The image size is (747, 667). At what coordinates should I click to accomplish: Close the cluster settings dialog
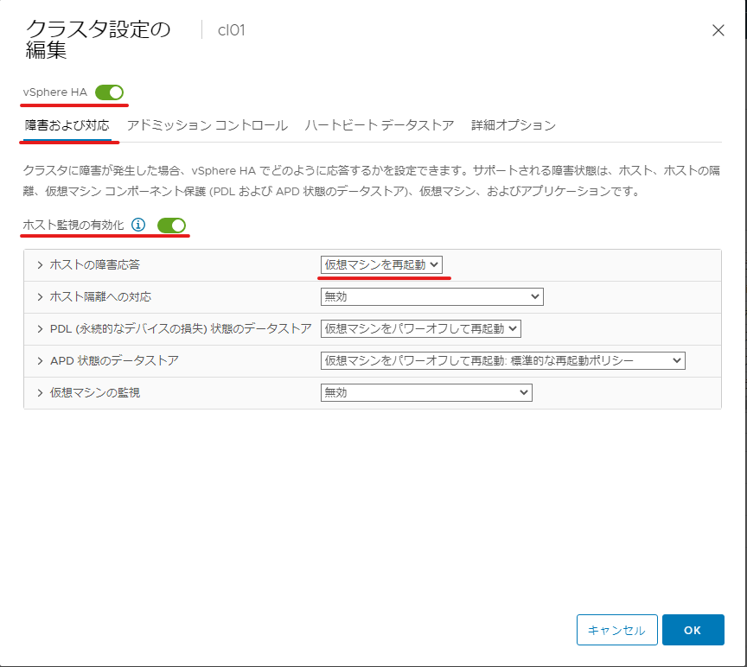(x=718, y=30)
